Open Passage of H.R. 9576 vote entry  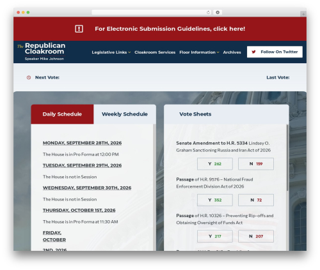click(214, 183)
